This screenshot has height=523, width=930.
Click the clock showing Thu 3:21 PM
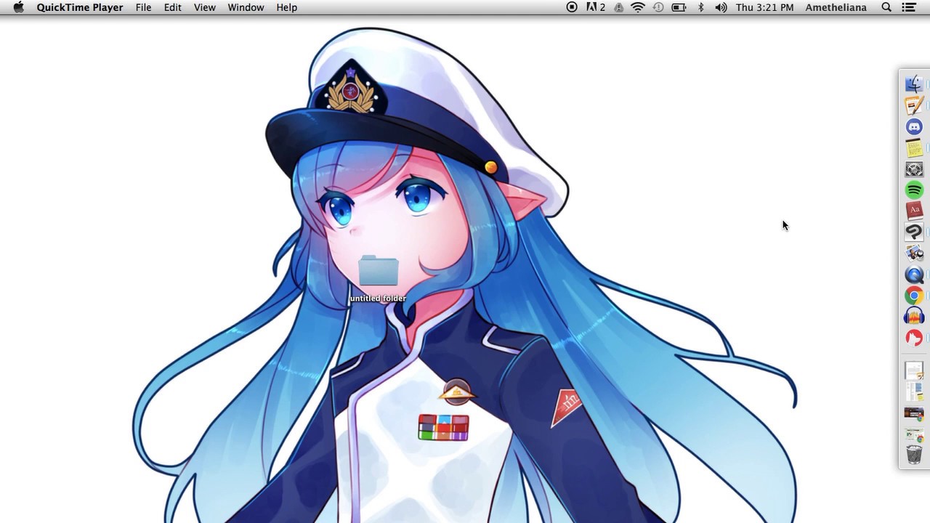pos(764,7)
